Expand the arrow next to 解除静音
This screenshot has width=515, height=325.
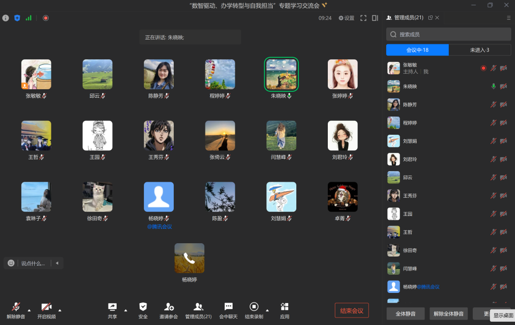tap(29, 309)
